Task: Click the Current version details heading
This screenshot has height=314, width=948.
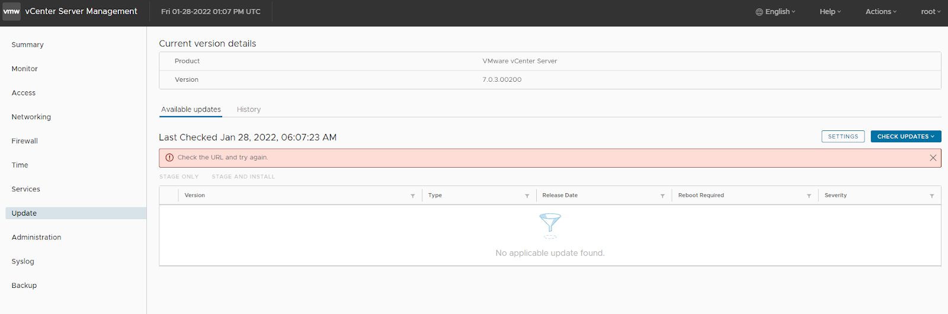Action: point(207,44)
